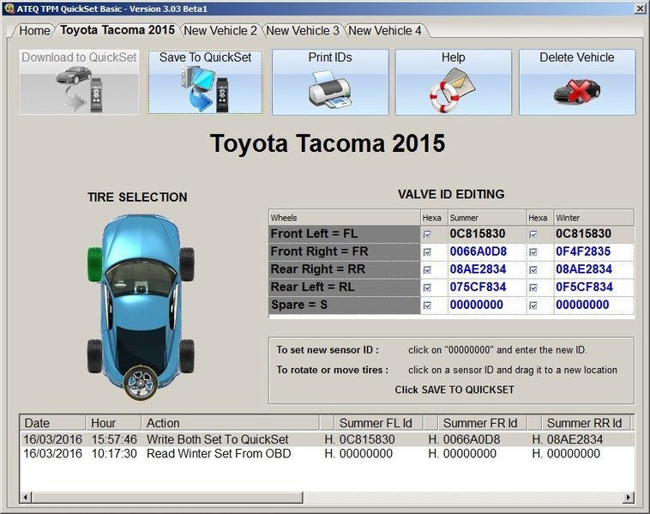
Task: Click the Save To QuickSet button label
Action: [x=205, y=57]
